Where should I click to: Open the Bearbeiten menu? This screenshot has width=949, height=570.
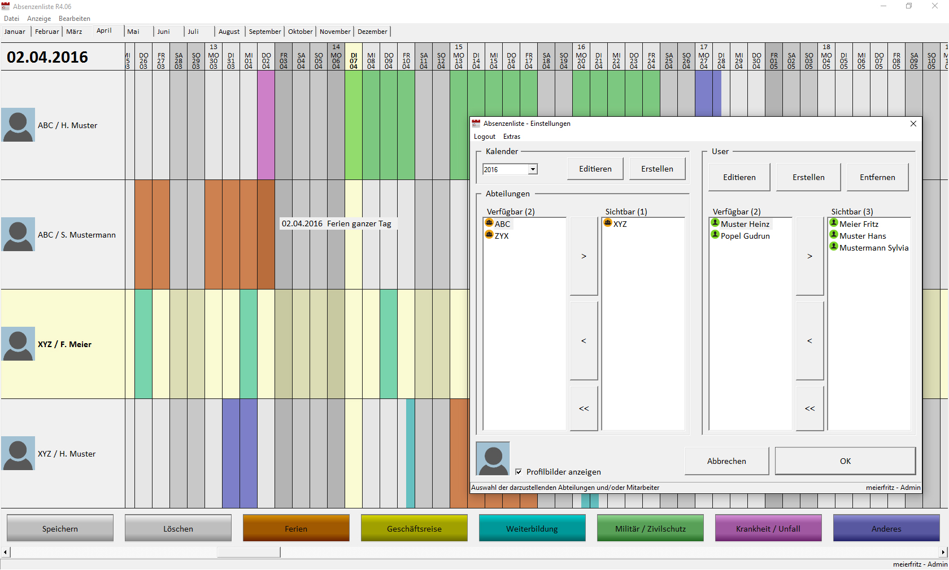coord(74,19)
